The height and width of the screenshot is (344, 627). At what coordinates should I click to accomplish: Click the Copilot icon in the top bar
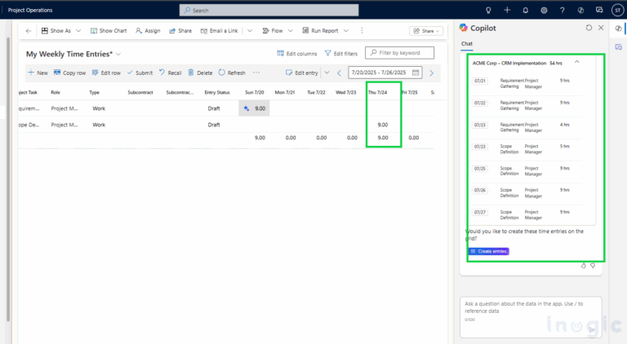pyautogui.click(x=580, y=11)
